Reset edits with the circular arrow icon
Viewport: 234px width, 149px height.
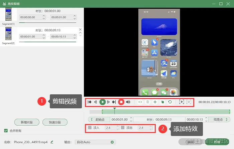click(x=170, y=102)
